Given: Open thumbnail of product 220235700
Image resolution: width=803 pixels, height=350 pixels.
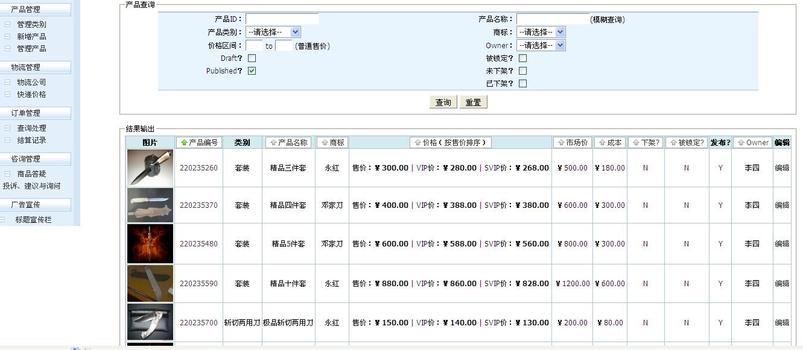Looking at the screenshot, I should (x=150, y=322).
